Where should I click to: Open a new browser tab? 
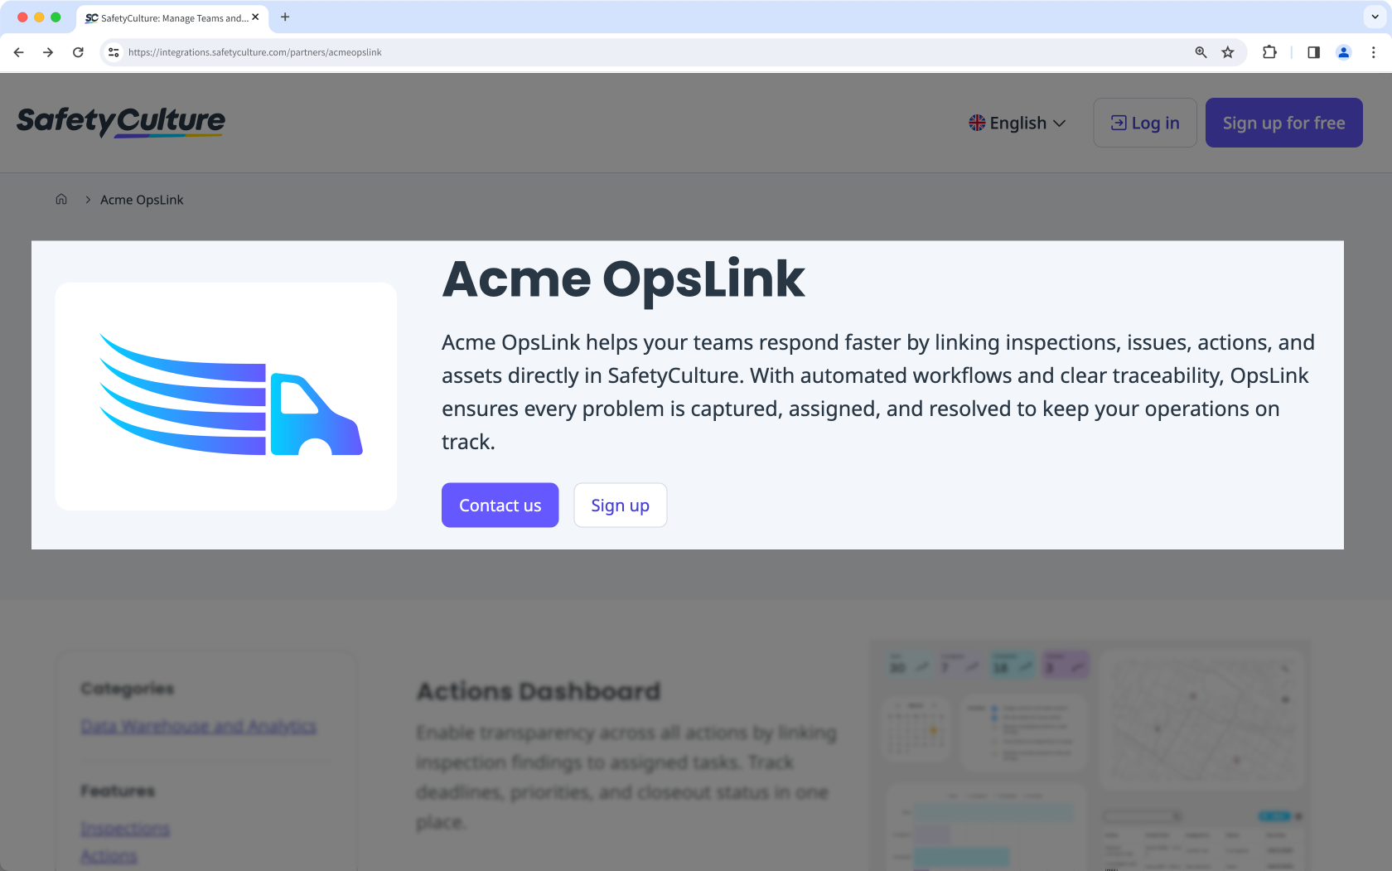[x=285, y=17]
